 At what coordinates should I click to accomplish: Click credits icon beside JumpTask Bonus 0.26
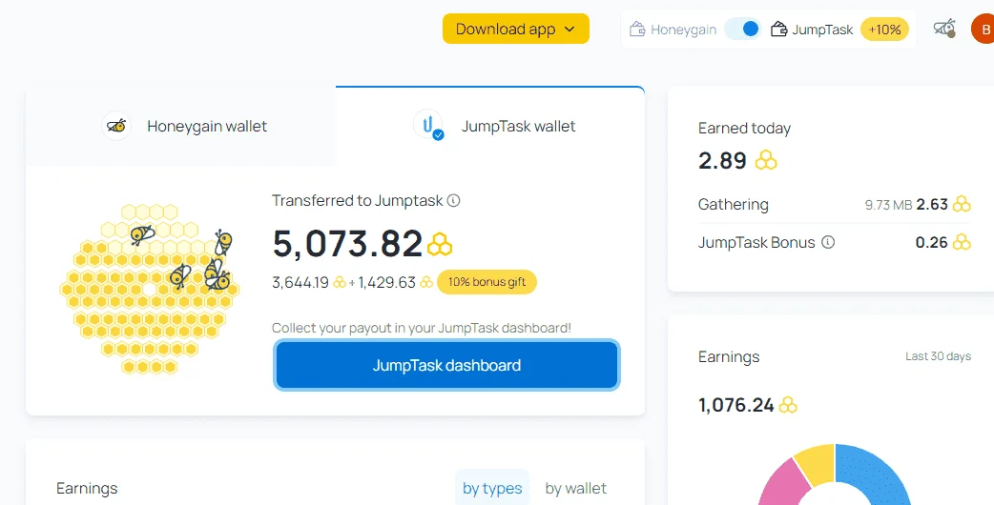tap(962, 242)
